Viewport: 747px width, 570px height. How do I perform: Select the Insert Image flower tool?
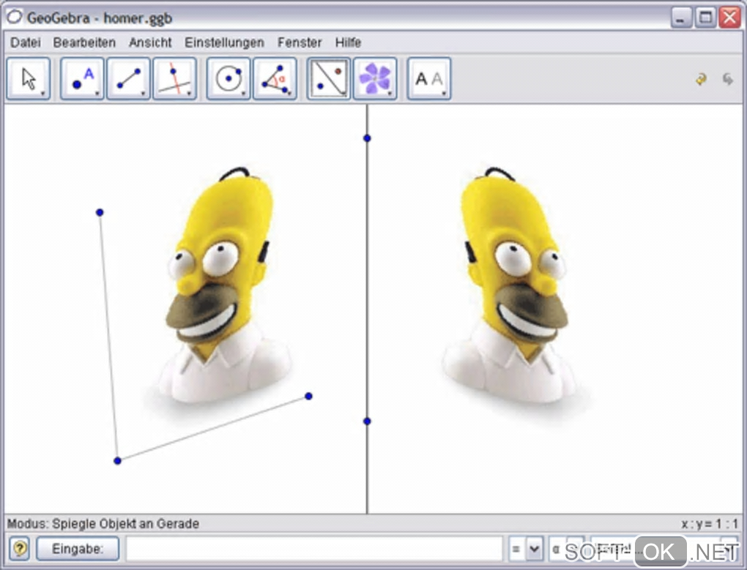[x=375, y=78]
